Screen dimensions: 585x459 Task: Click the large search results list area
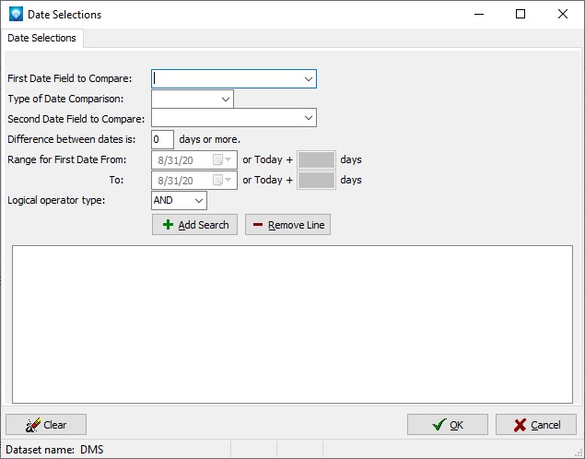292,324
